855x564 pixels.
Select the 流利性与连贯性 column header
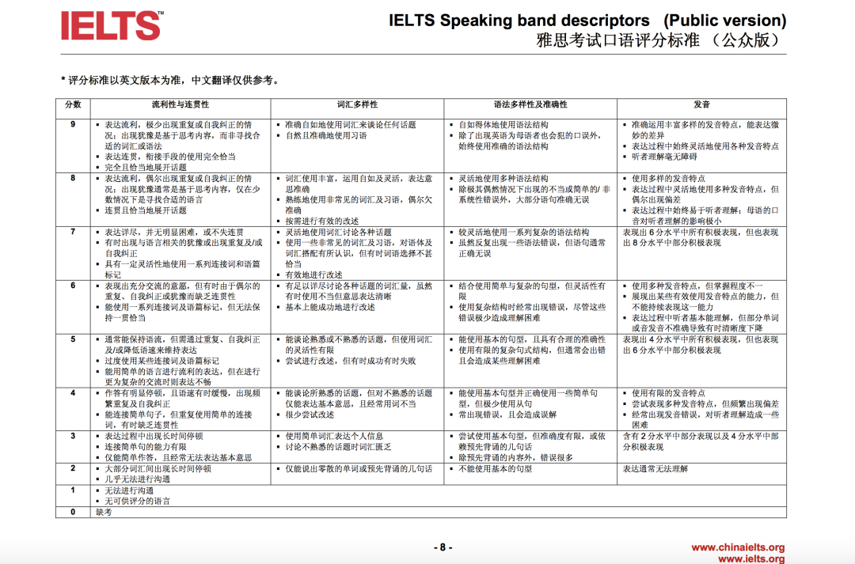point(180,104)
